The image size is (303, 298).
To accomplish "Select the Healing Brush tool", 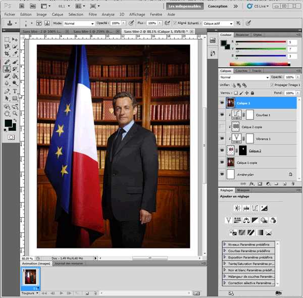I will click(x=7, y=62).
